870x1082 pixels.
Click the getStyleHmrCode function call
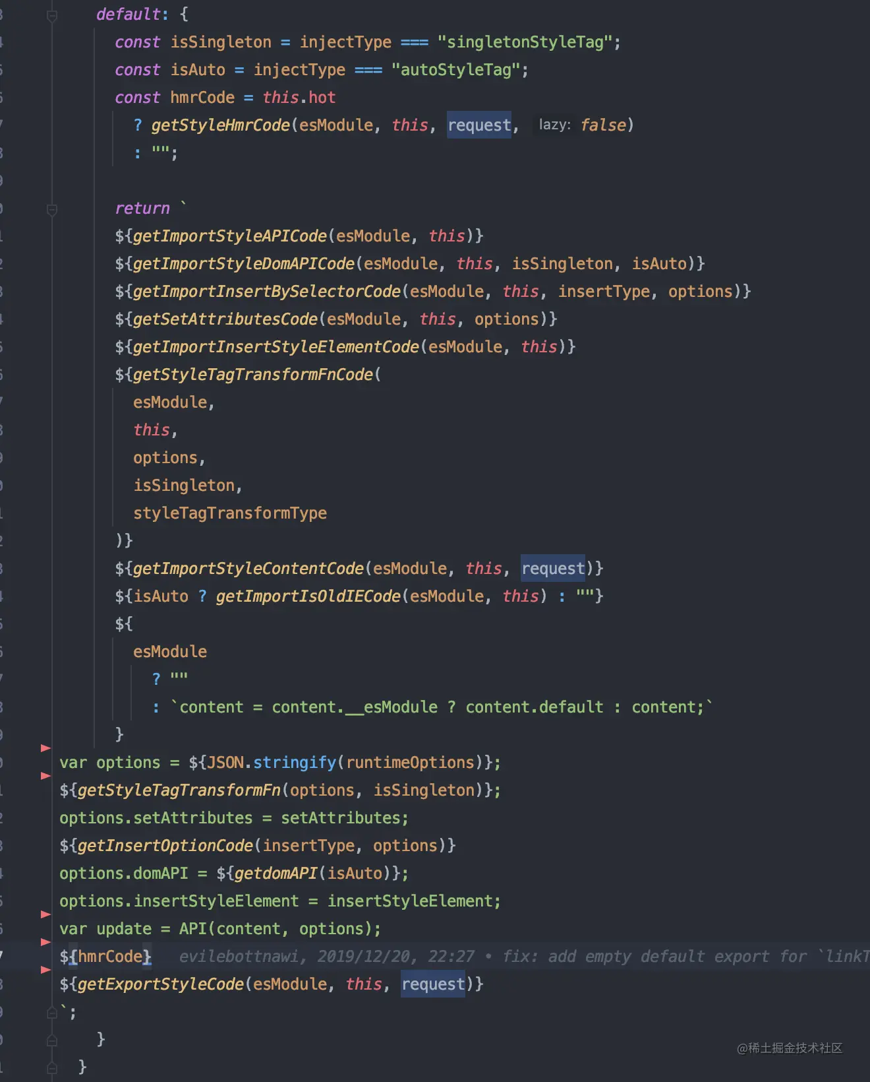(x=221, y=125)
